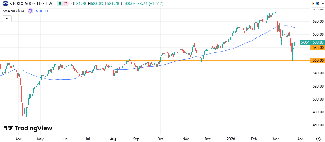Viewport: 325px width, 142px height.
Task: Click the Apr label at time axis right end
Action: [300, 139]
